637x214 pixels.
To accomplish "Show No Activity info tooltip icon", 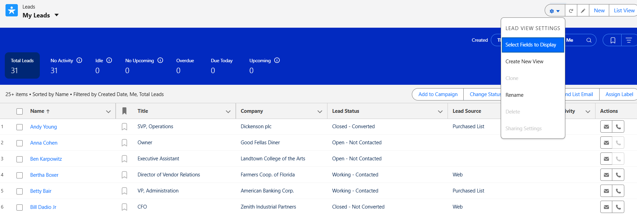I will click(x=79, y=60).
